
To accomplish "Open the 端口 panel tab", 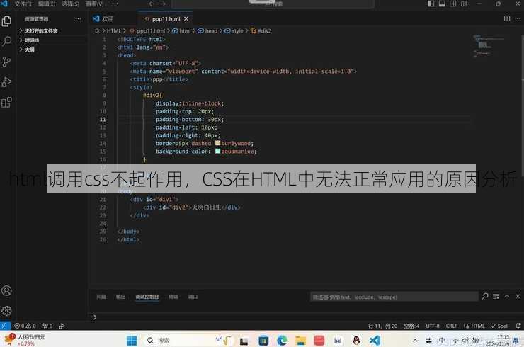I will pos(193,297).
